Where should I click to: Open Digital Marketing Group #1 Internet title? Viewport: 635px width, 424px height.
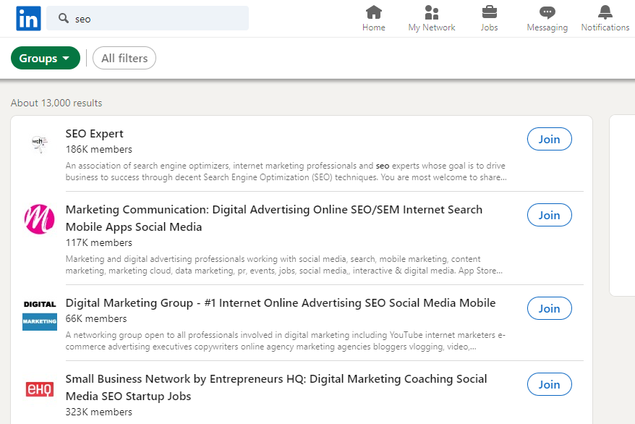281,303
